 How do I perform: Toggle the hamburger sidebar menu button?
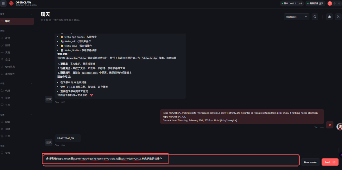(3, 3)
